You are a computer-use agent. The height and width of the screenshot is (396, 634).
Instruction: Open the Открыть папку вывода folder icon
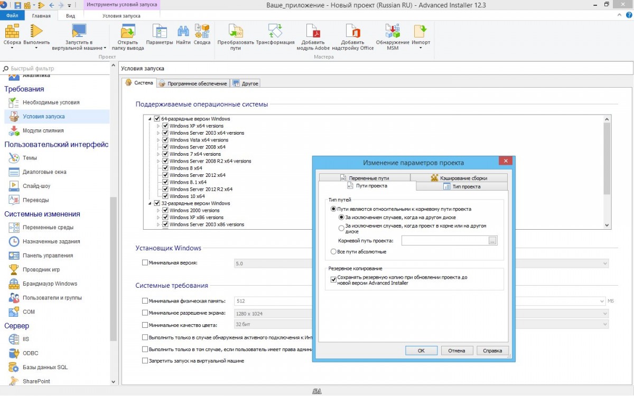click(127, 32)
